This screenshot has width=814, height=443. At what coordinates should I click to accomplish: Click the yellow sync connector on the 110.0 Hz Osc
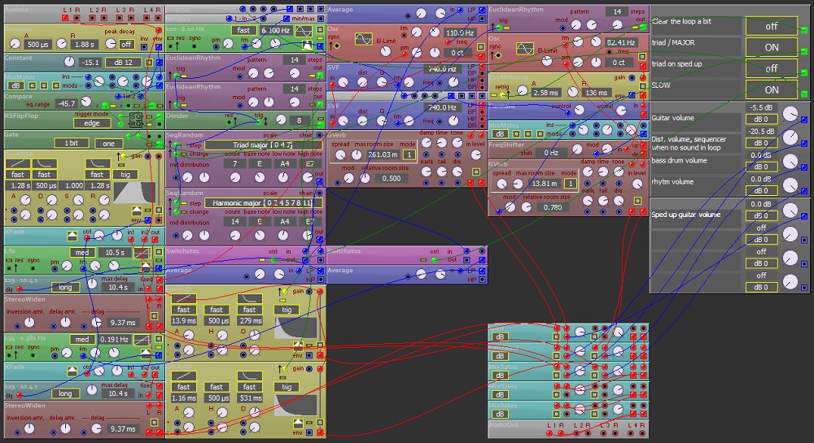337,46
